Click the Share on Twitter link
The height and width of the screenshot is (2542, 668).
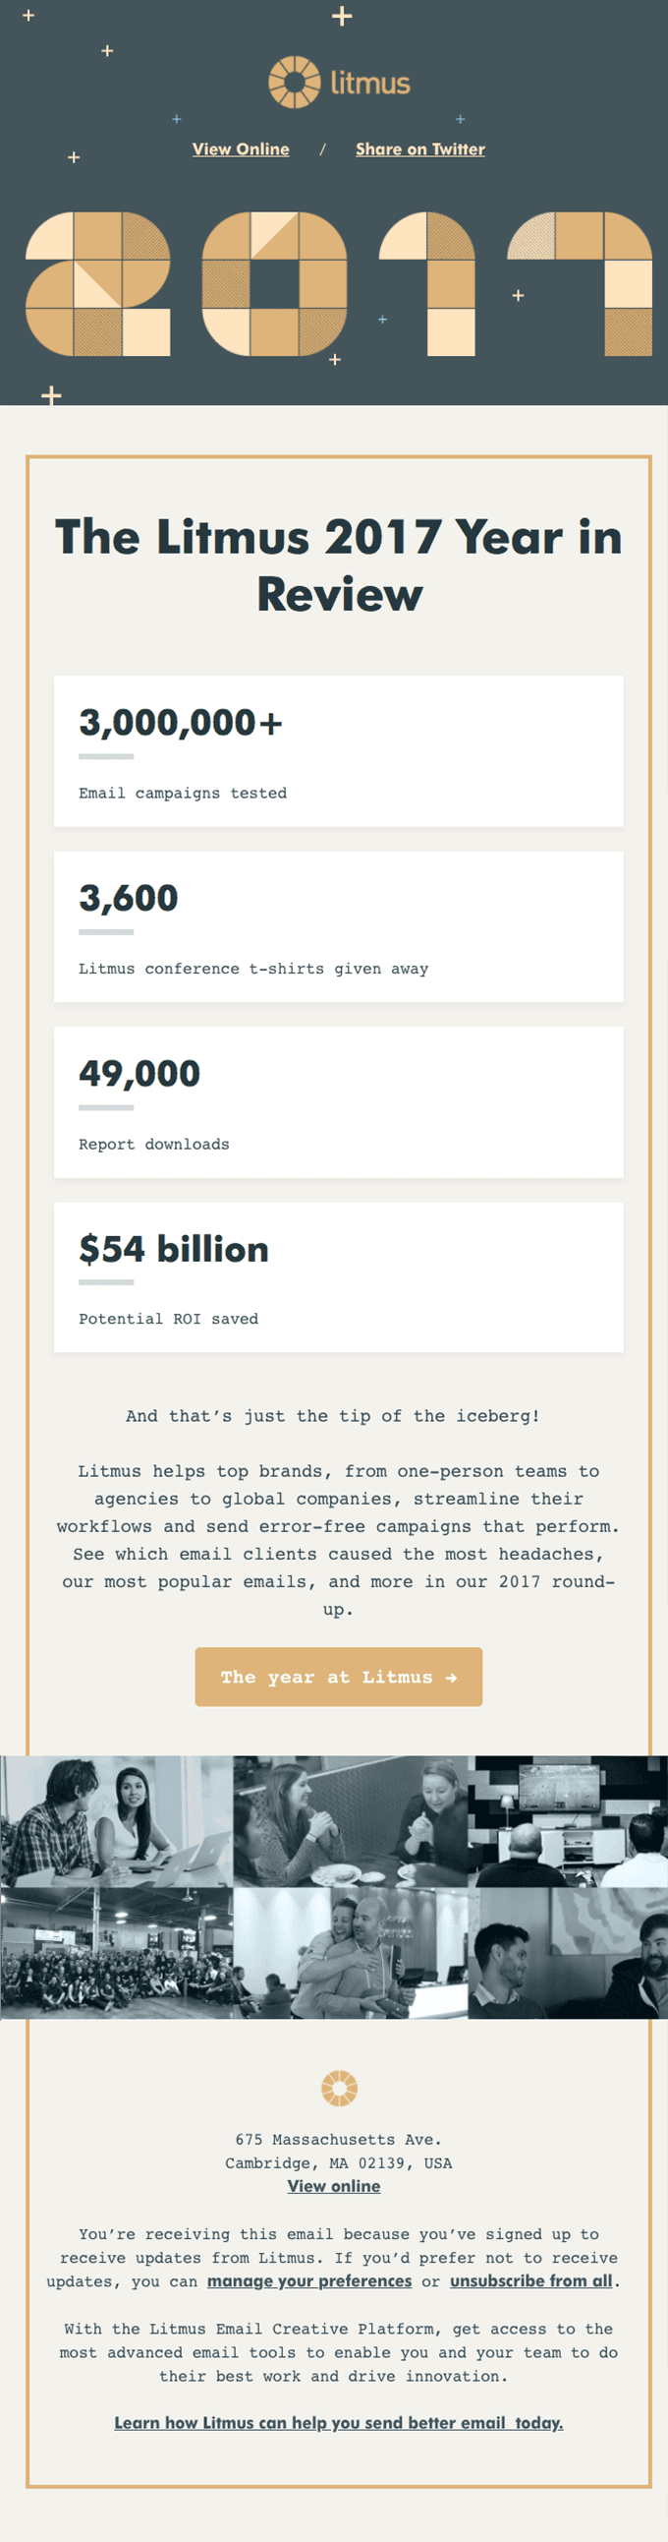(419, 149)
